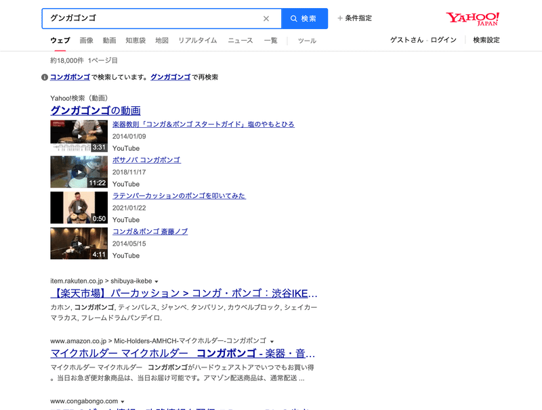The height and width of the screenshot is (410, 542).
Task: Click the Yahoo!検索(動画) label
Action: [x=79, y=98]
